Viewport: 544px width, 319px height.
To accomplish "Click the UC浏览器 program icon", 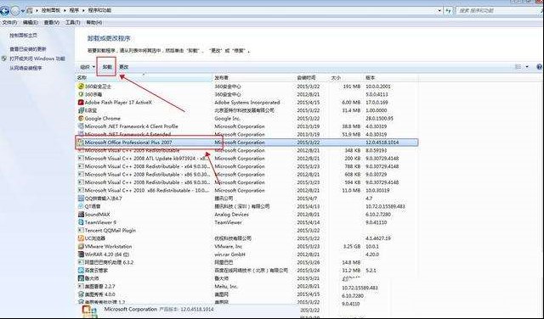I will (81, 238).
